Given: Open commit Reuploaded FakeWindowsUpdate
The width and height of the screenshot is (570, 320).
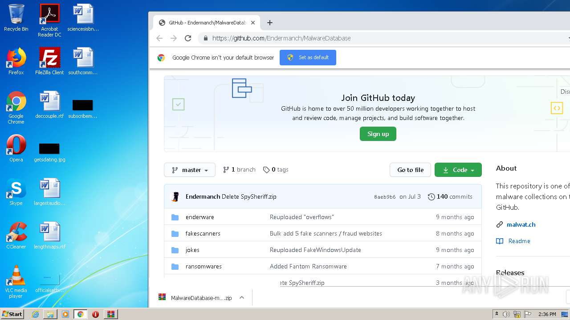Looking at the screenshot, I should coord(315,250).
